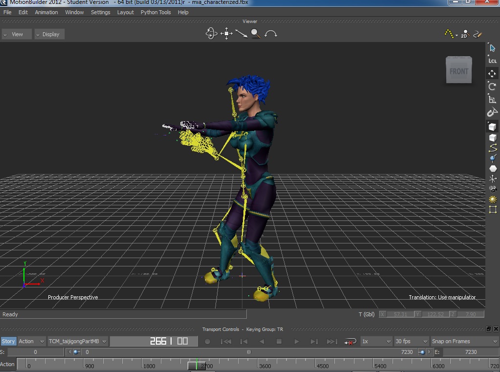The image size is (500, 372).
Task: Click the Translate move tool icon
Action: pos(492,73)
